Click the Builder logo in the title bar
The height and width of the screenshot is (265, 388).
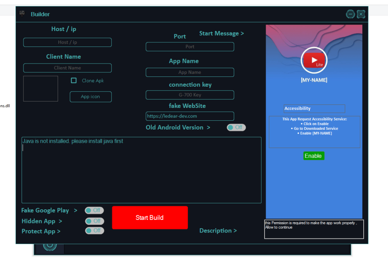[22, 14]
